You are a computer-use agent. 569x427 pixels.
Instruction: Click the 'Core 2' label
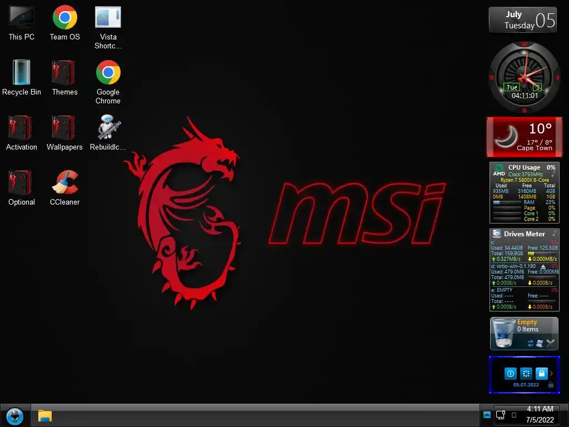[x=531, y=219]
